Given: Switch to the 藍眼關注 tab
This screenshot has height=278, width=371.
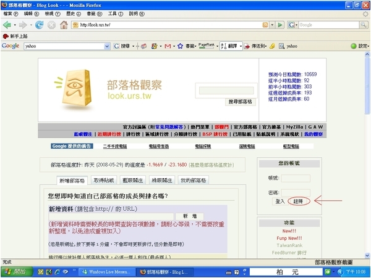Looking at the screenshot, I should (132, 181).
